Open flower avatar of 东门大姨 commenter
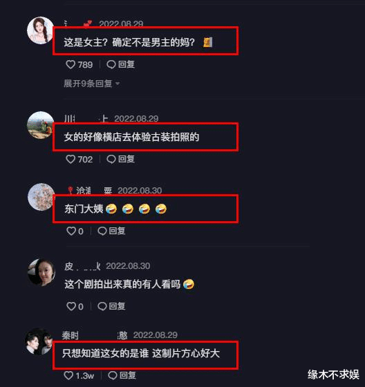This screenshot has width=365, height=387. point(41,197)
